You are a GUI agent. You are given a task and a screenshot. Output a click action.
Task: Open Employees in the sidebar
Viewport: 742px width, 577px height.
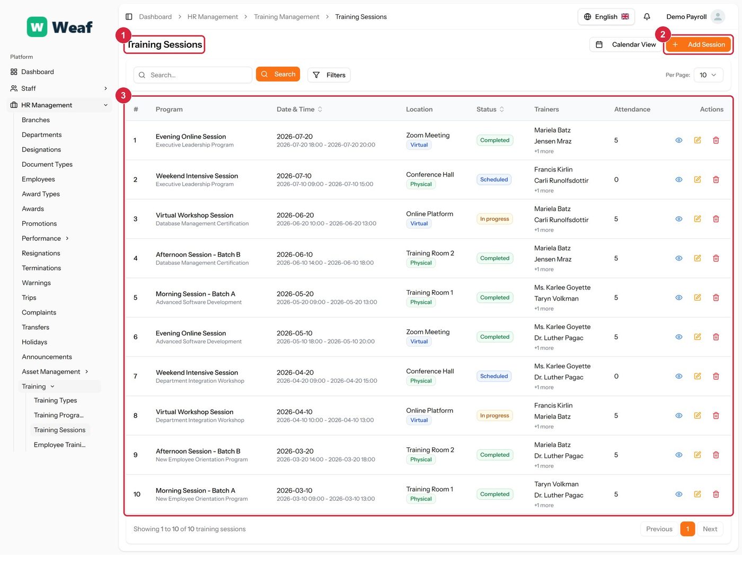point(38,179)
